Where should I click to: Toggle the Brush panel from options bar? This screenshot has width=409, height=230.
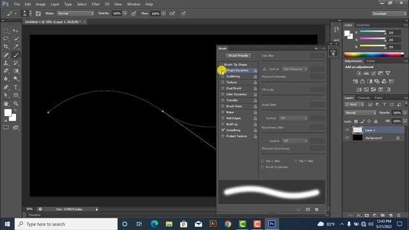[38, 13]
